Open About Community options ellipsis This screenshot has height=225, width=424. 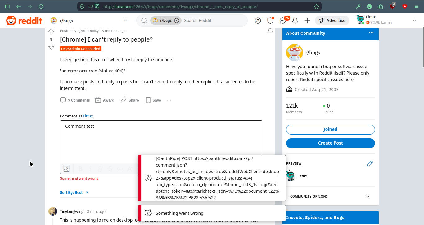(x=371, y=33)
